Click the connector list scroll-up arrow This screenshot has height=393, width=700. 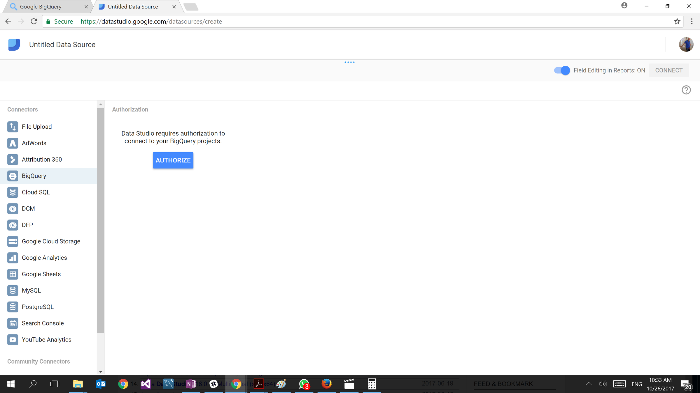point(101,105)
